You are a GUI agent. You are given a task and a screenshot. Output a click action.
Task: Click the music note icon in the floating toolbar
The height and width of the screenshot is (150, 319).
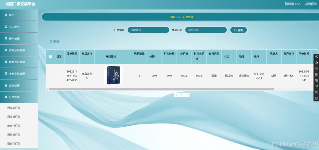coord(316,68)
